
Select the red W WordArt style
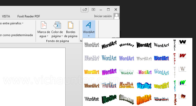point(182,56)
